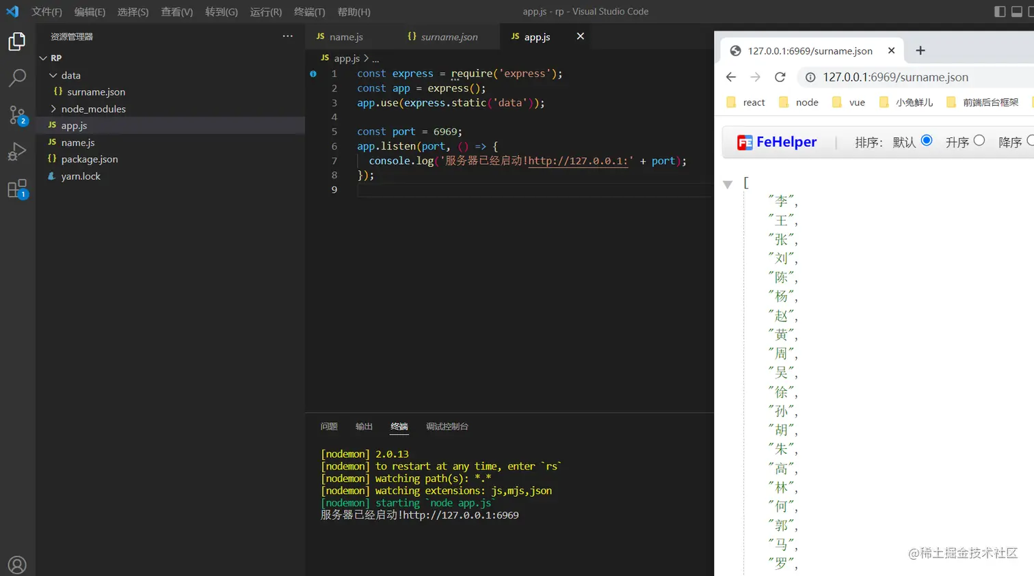Open the Source Control view
The width and height of the screenshot is (1034, 576).
pyautogui.click(x=17, y=115)
